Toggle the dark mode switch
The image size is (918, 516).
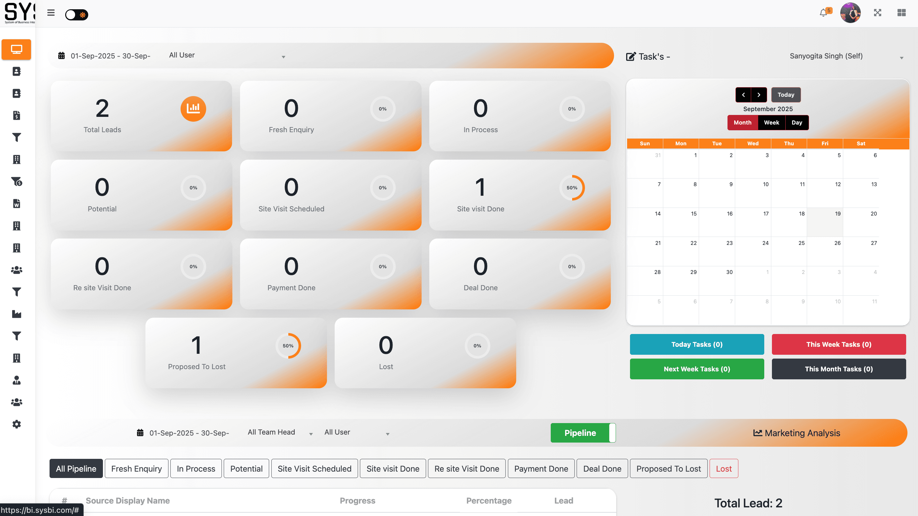click(x=77, y=15)
